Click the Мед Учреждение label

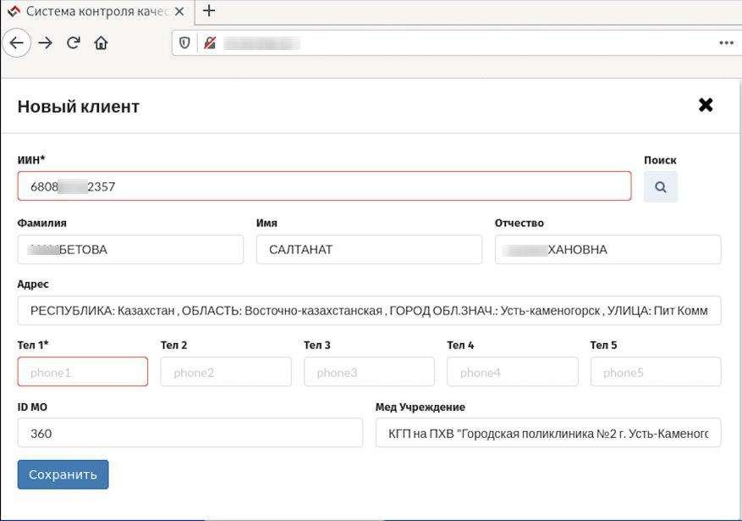(420, 407)
